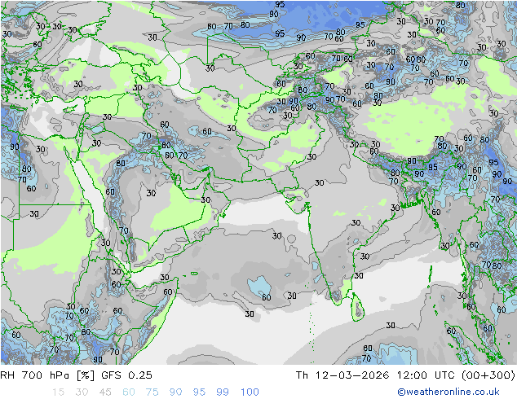Click the legend value 60 below the map

[x=129, y=392]
